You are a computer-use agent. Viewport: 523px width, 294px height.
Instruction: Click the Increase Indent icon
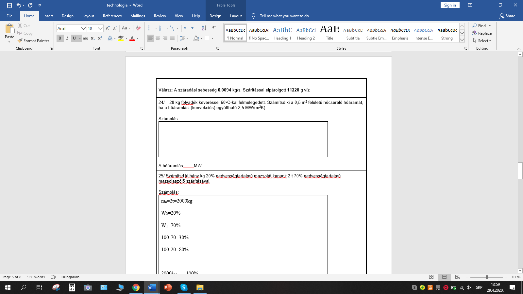pos(194,28)
